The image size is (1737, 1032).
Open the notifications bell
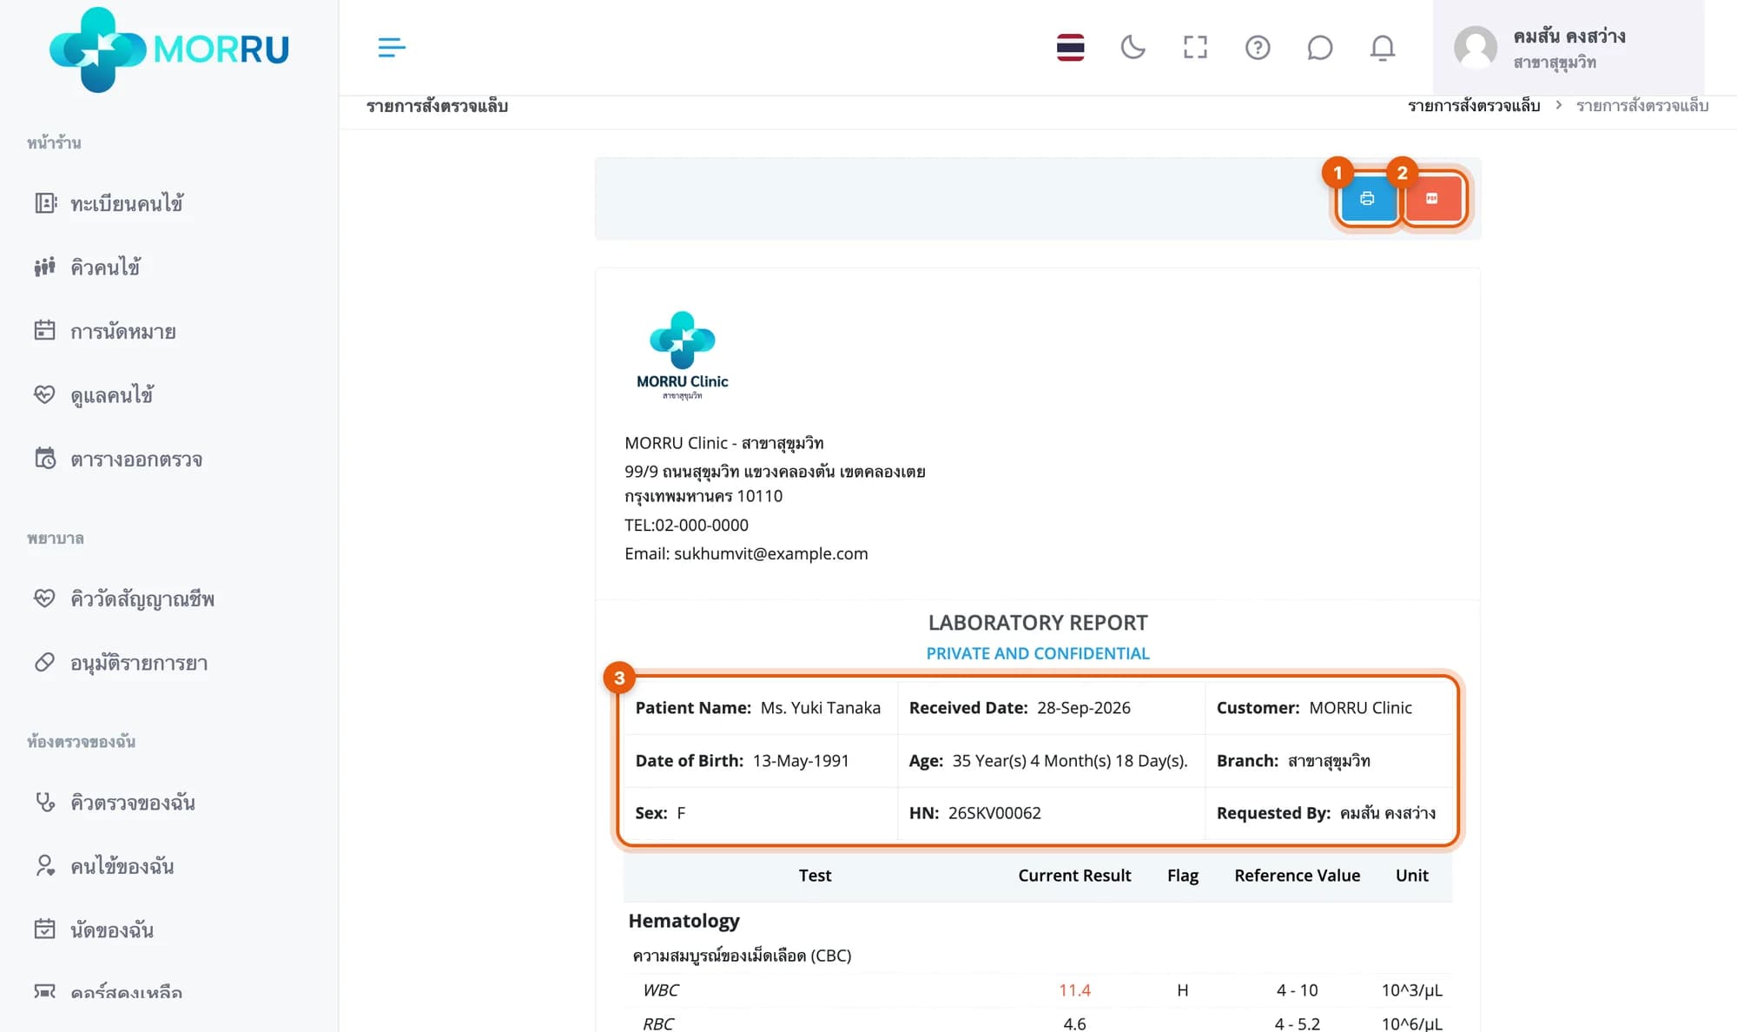point(1383,48)
